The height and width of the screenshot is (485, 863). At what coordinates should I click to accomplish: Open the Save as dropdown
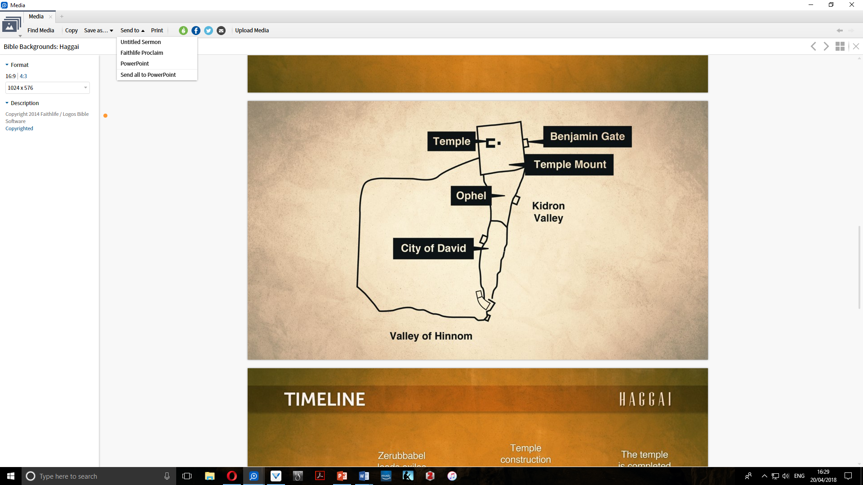[x=98, y=31]
